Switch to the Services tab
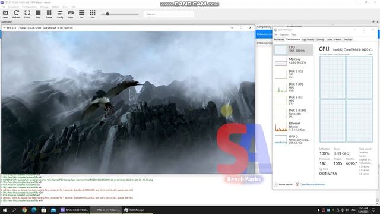This screenshot has height=214, width=380. [348, 40]
